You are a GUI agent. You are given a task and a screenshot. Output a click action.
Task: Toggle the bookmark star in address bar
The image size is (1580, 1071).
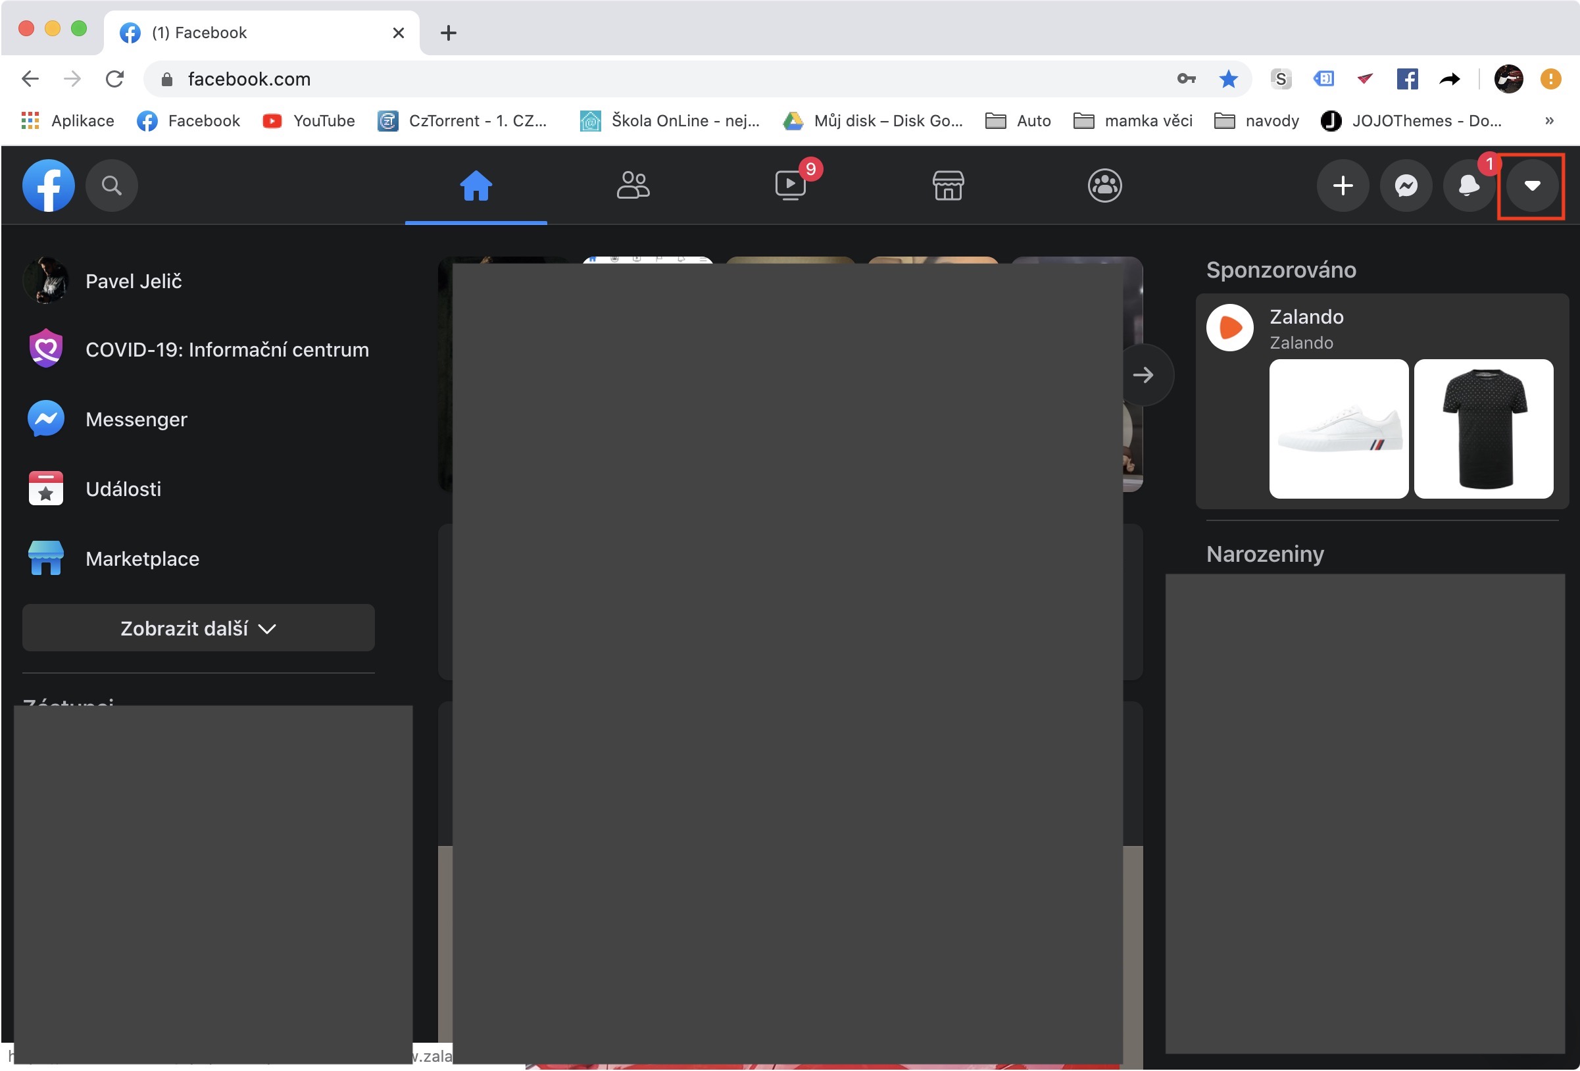point(1228,80)
